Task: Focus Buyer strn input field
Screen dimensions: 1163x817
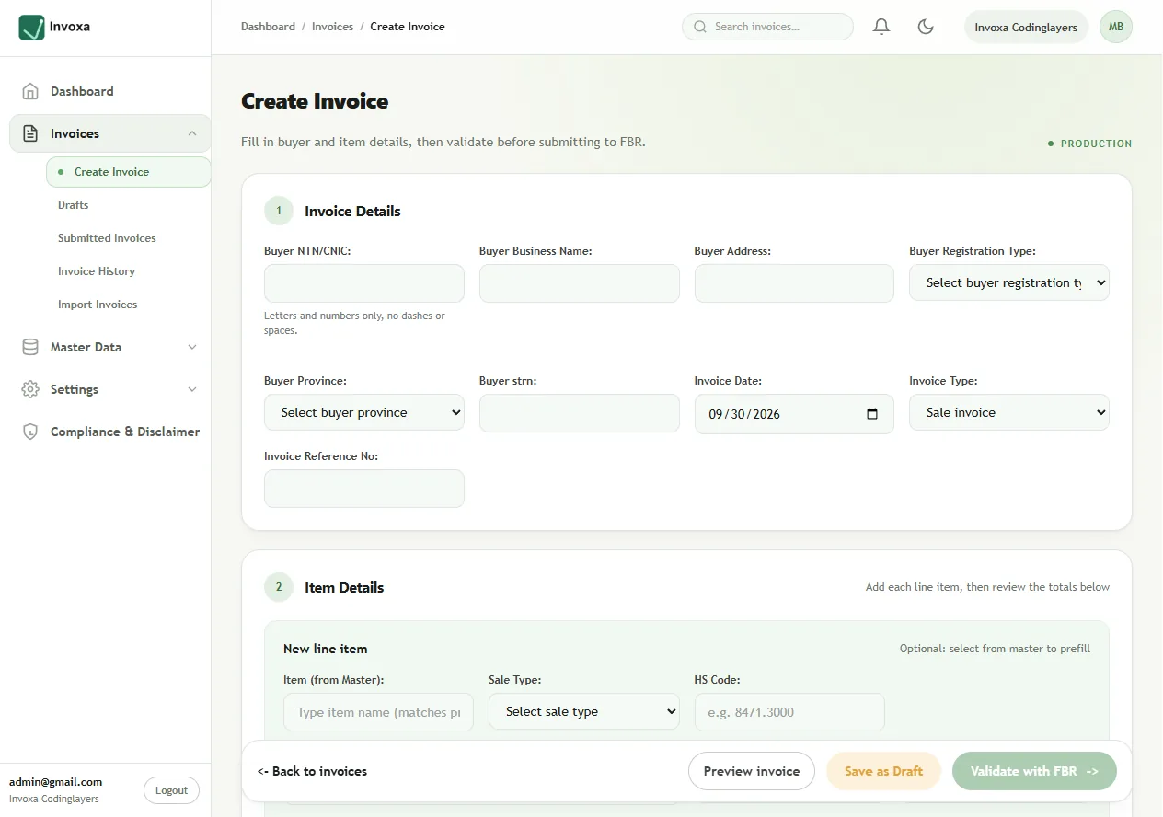Action: pyautogui.click(x=580, y=413)
